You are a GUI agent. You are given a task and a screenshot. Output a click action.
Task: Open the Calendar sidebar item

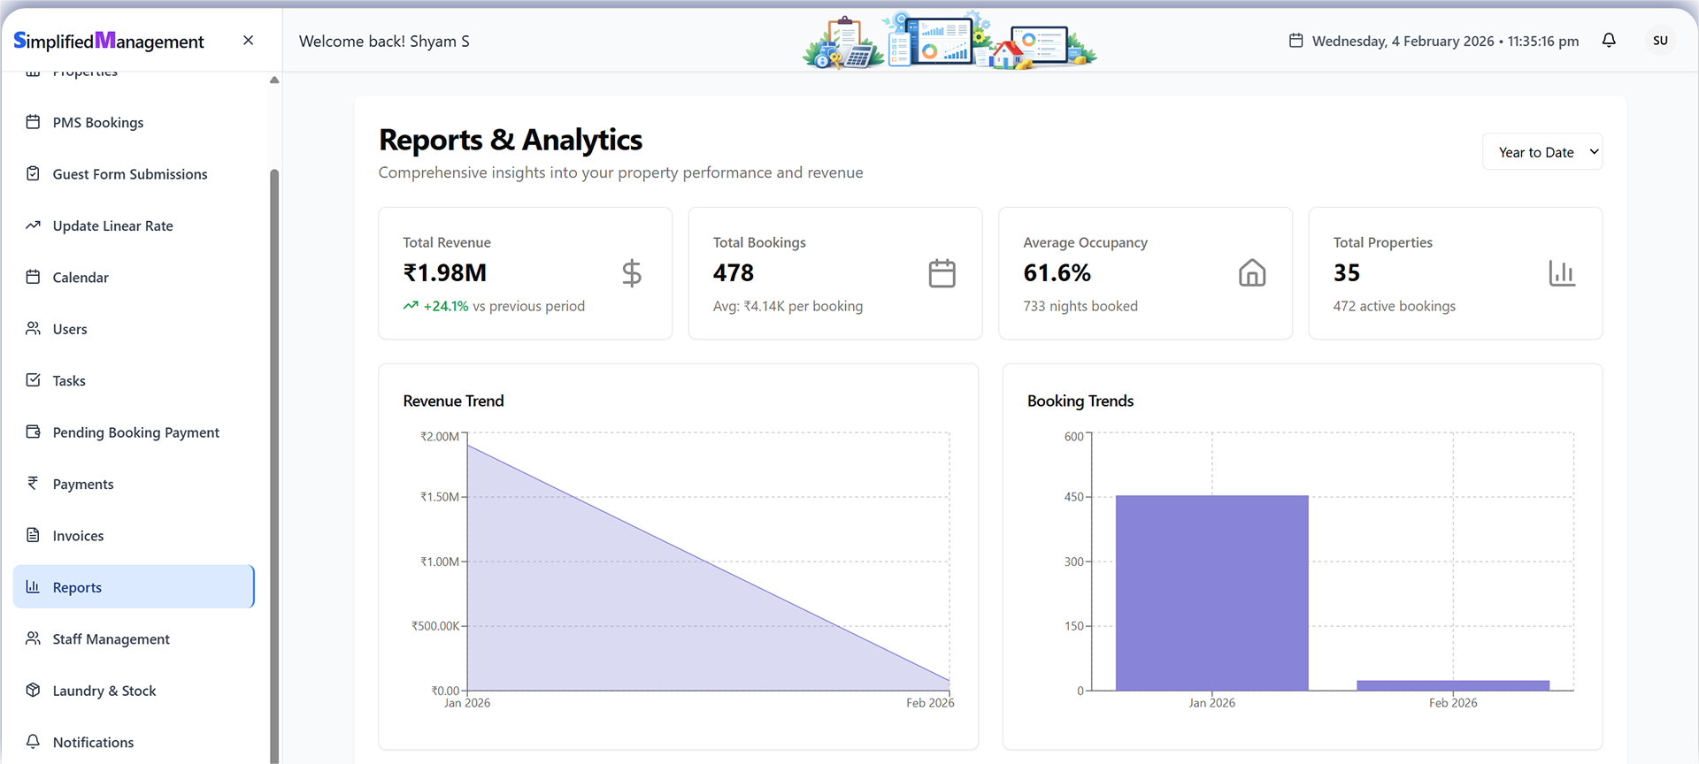point(81,278)
